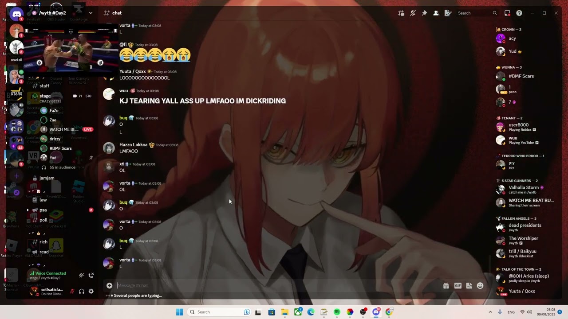The image size is (568, 319).
Task: Click username Yuuta / Qoxx in chat
Action: pos(133,71)
